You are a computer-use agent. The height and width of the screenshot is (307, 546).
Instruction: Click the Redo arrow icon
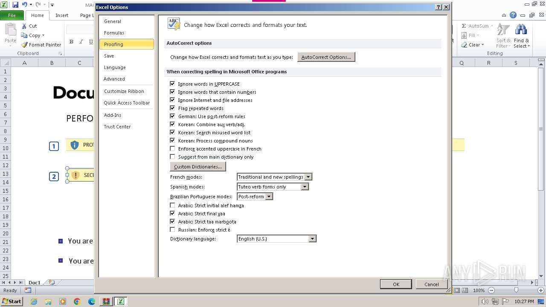38,5
